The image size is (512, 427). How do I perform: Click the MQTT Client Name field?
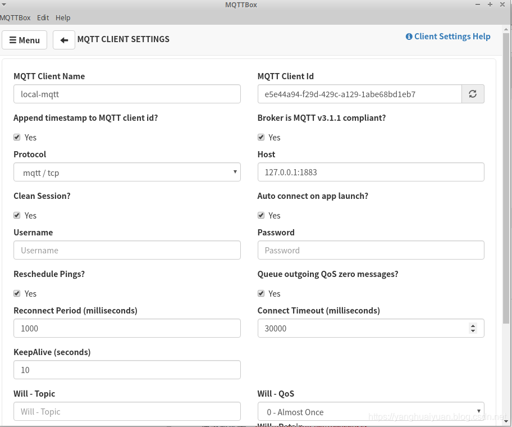point(127,94)
